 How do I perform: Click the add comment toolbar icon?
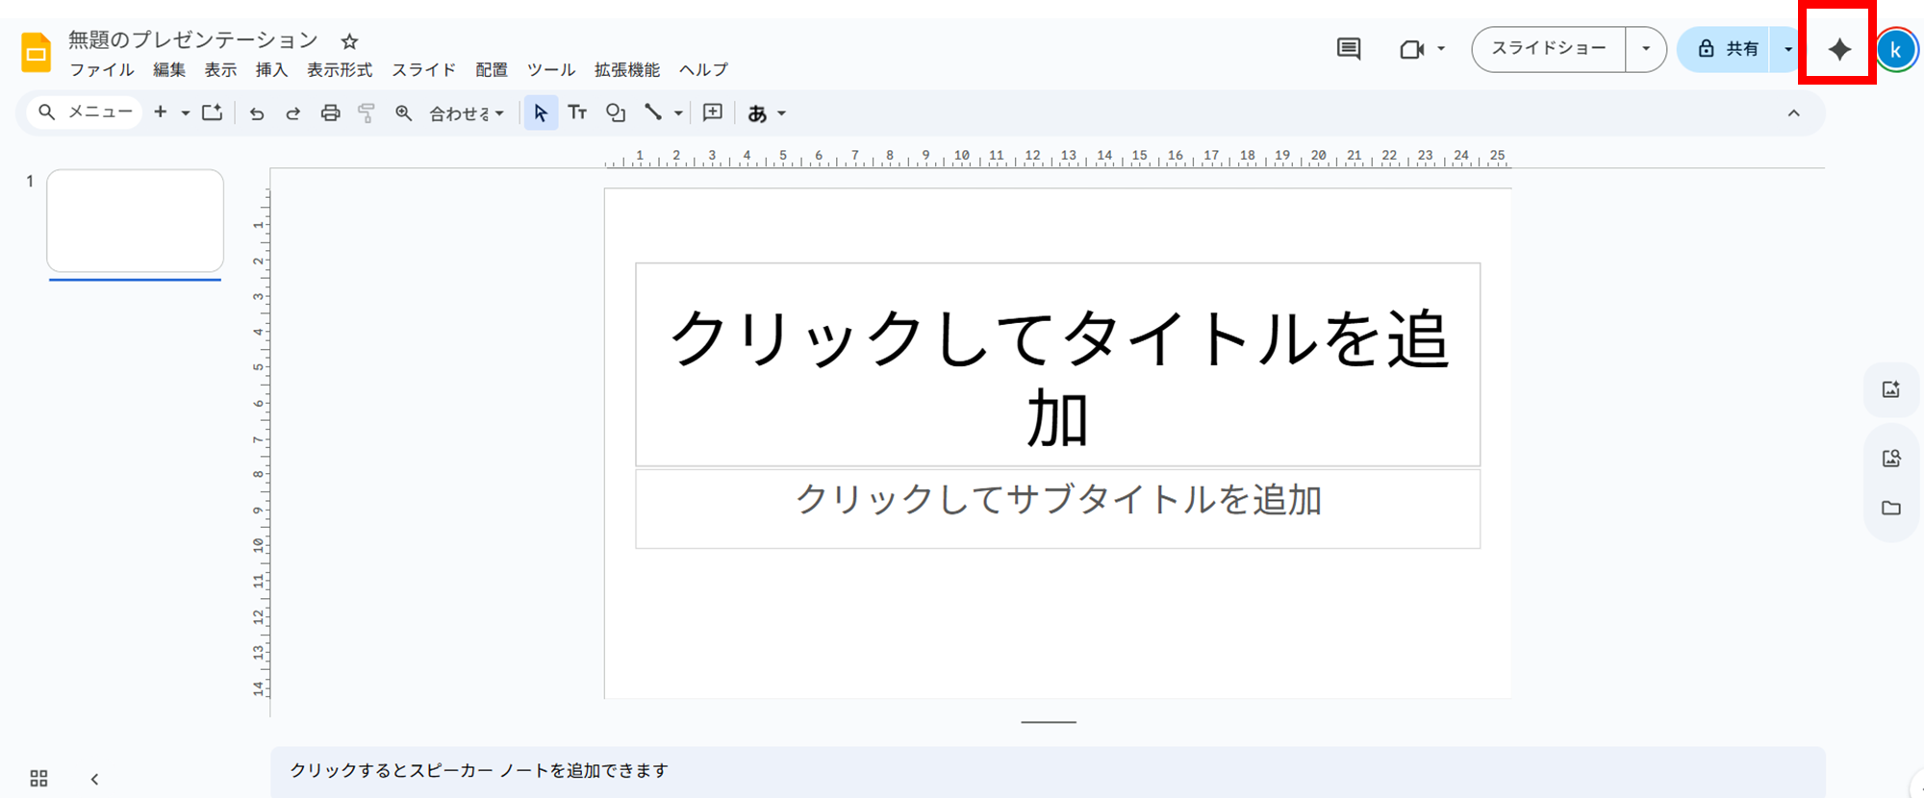[x=712, y=113]
